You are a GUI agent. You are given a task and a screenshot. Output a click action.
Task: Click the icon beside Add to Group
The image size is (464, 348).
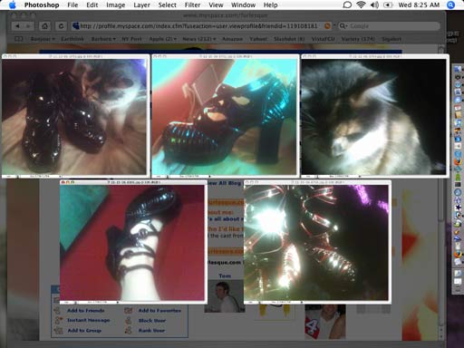(x=58, y=331)
